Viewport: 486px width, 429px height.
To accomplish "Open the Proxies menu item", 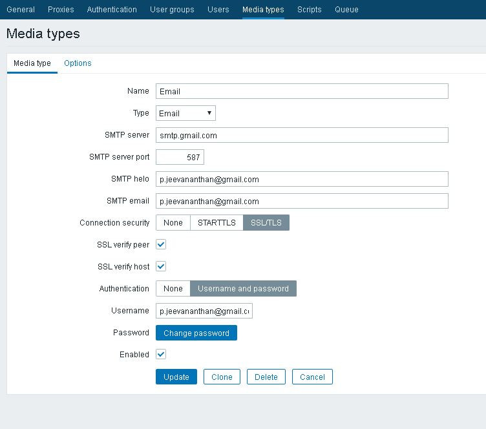I will [61, 10].
